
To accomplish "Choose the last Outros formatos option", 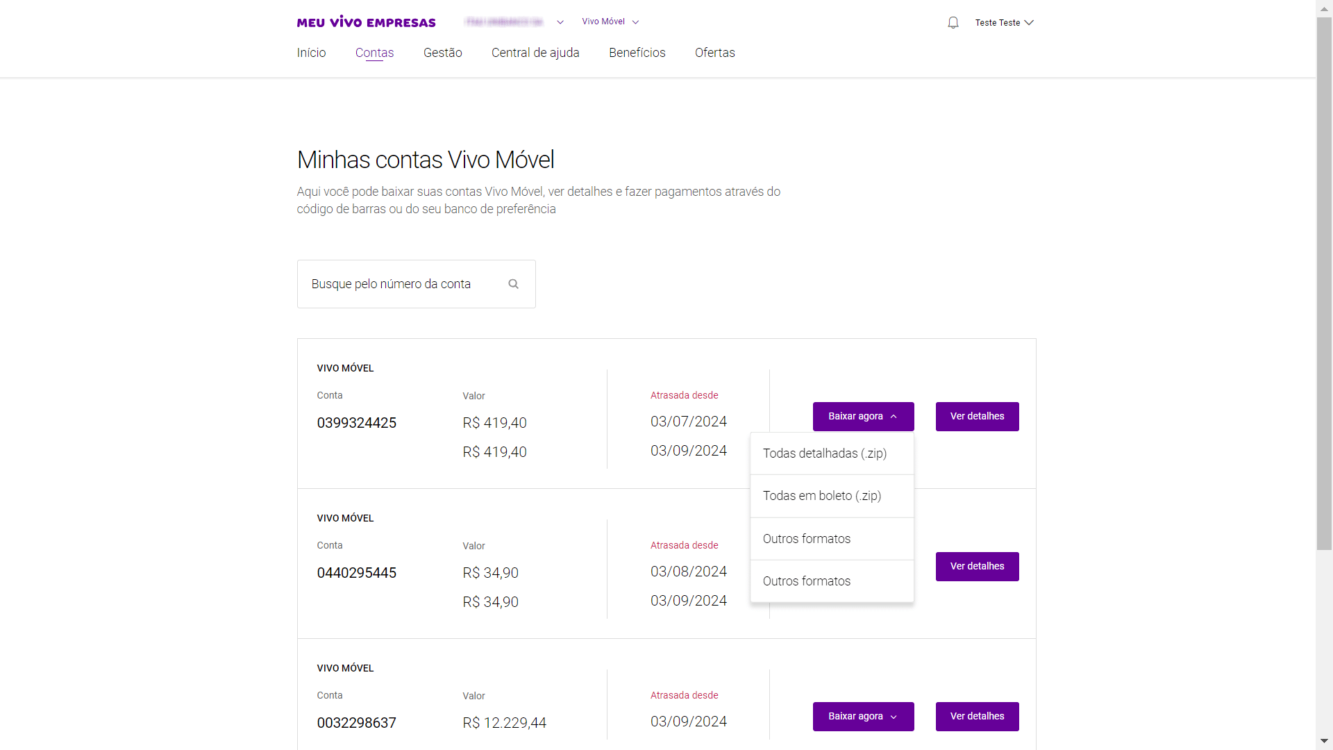I will [x=832, y=581].
